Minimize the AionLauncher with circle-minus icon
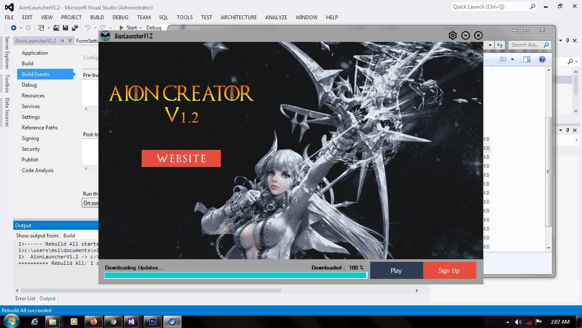 pos(466,35)
